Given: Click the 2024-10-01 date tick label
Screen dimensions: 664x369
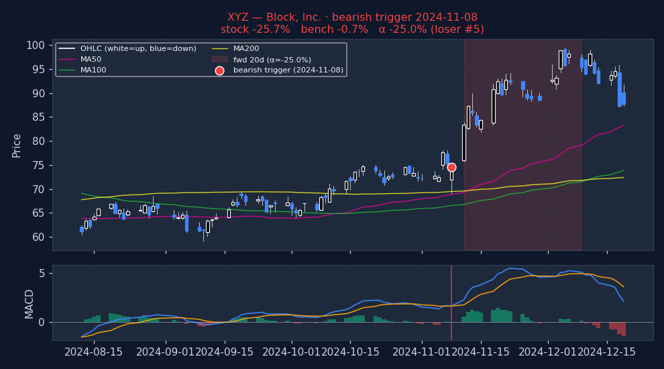Looking at the screenshot, I should coord(292,352).
